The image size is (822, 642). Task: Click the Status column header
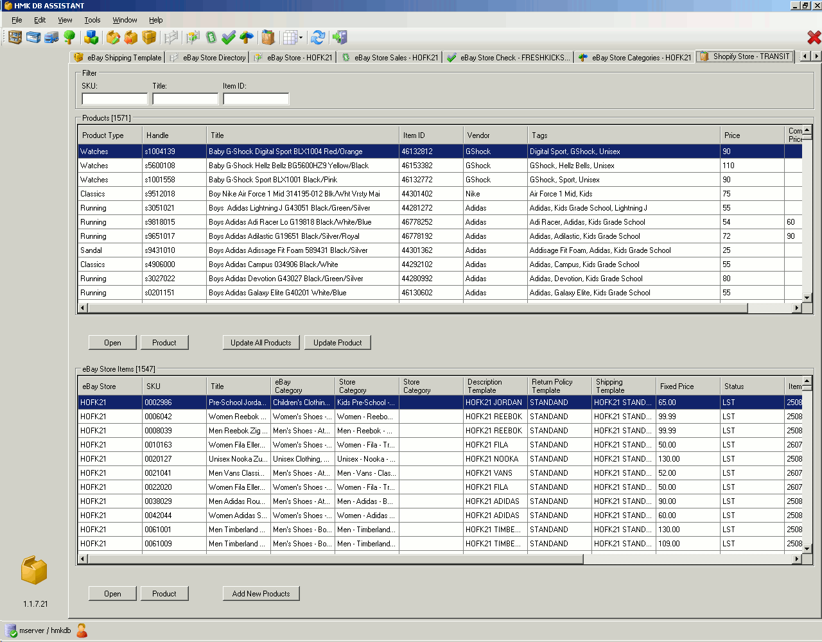[753, 386]
